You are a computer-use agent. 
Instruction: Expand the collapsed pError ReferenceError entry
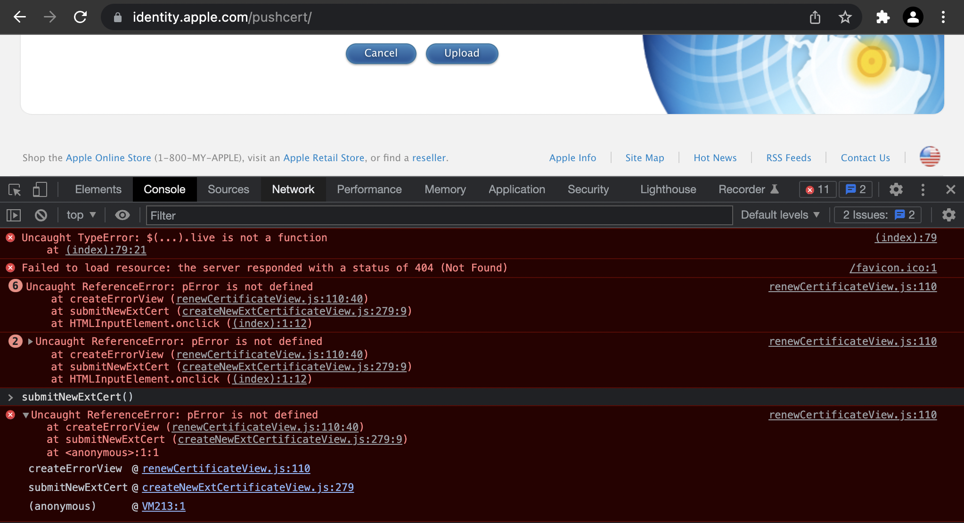pos(31,342)
